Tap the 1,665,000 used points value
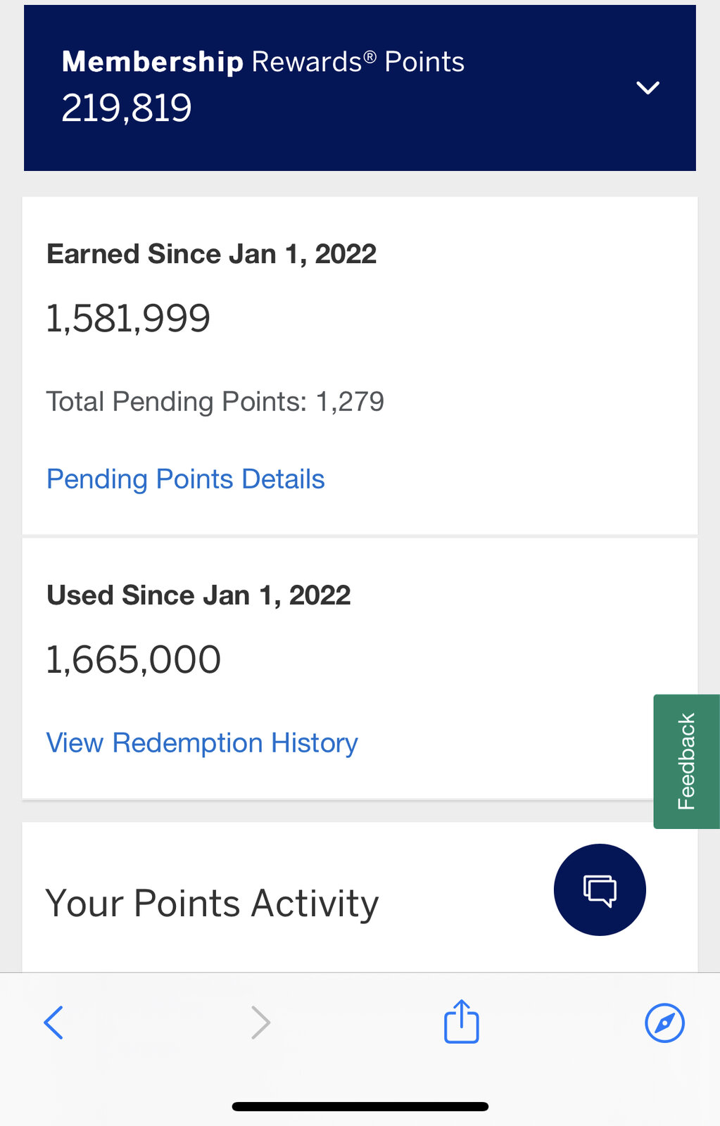 coord(134,659)
